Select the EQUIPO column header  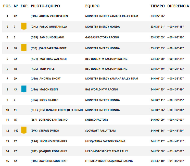coord(92,6)
